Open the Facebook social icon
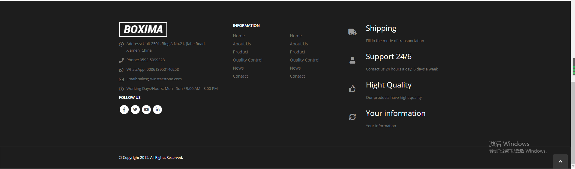Viewport: 575px width, 169px height. click(x=124, y=110)
